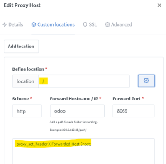Click the shield icon next to SSL
Screen dimensions: 166x164
[x=85, y=24]
